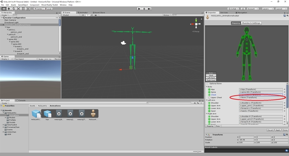The height and width of the screenshot is (156, 289).
Task: Open the Mapping dropdown at Inspector bottom
Action: coord(210,126)
